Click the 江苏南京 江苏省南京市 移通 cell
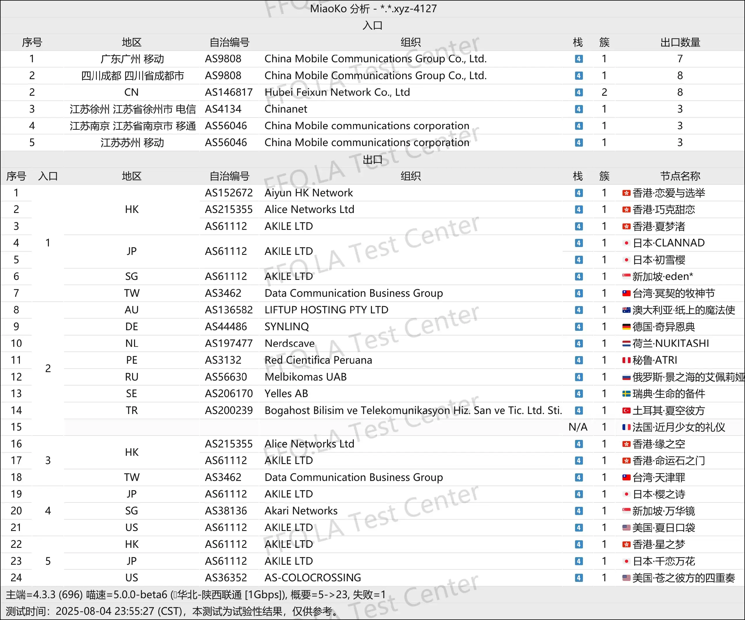The height and width of the screenshot is (620, 745). point(133,126)
